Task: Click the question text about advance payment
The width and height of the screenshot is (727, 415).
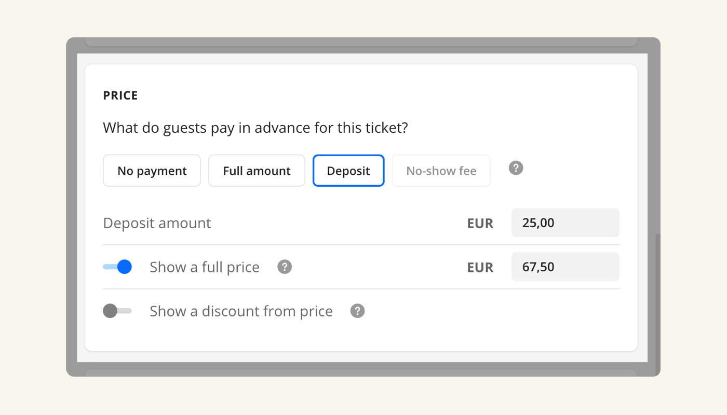Action: pyautogui.click(x=255, y=128)
